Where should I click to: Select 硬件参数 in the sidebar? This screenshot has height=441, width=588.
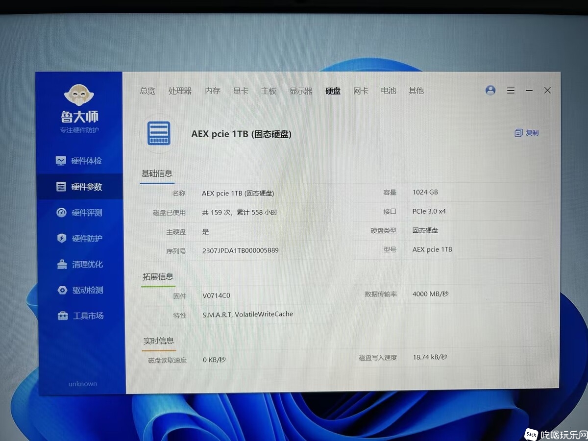(79, 187)
